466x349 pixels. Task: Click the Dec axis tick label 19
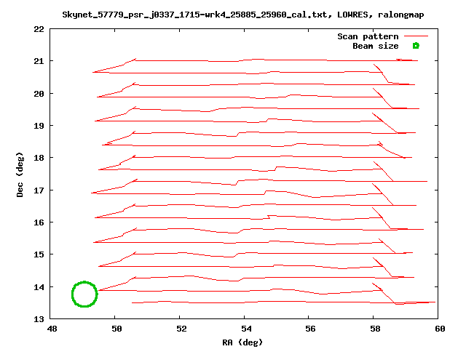(39, 126)
